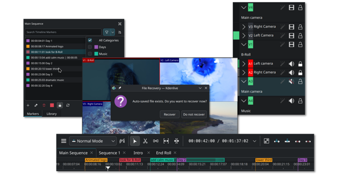Select the Selection arrow tool
This screenshot has width=344, height=193.
(x=135, y=141)
